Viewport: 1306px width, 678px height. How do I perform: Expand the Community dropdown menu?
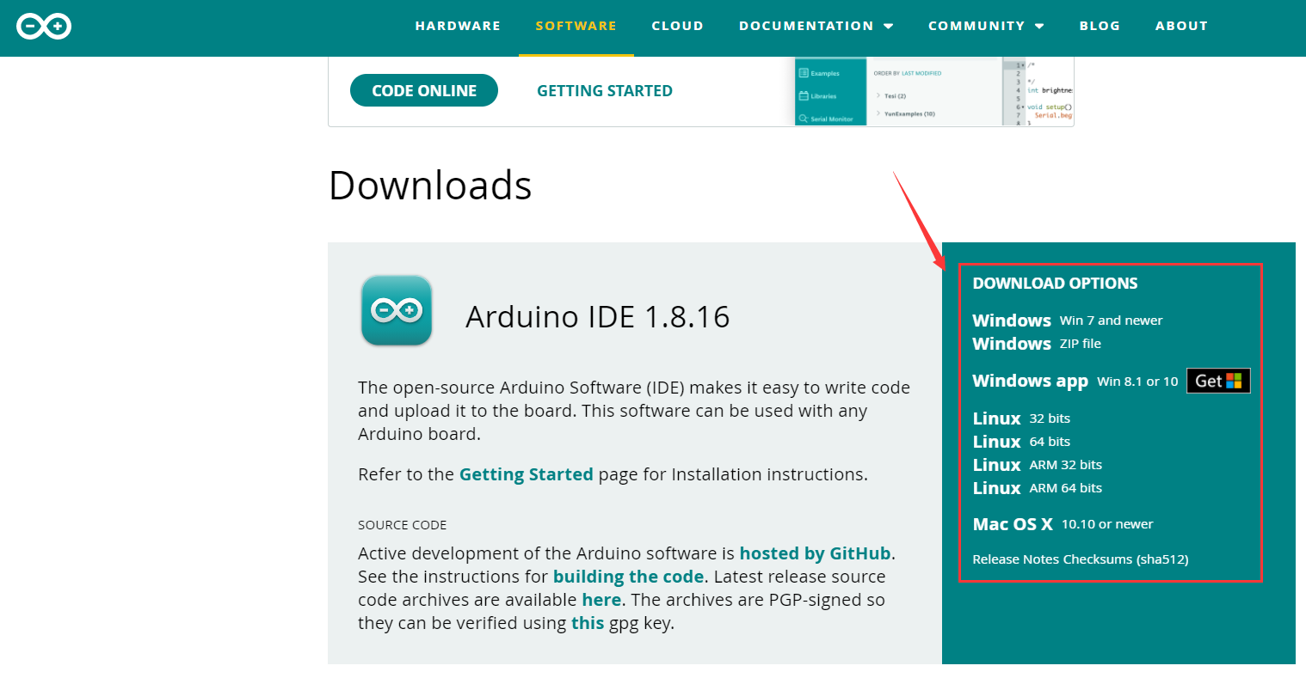(986, 26)
